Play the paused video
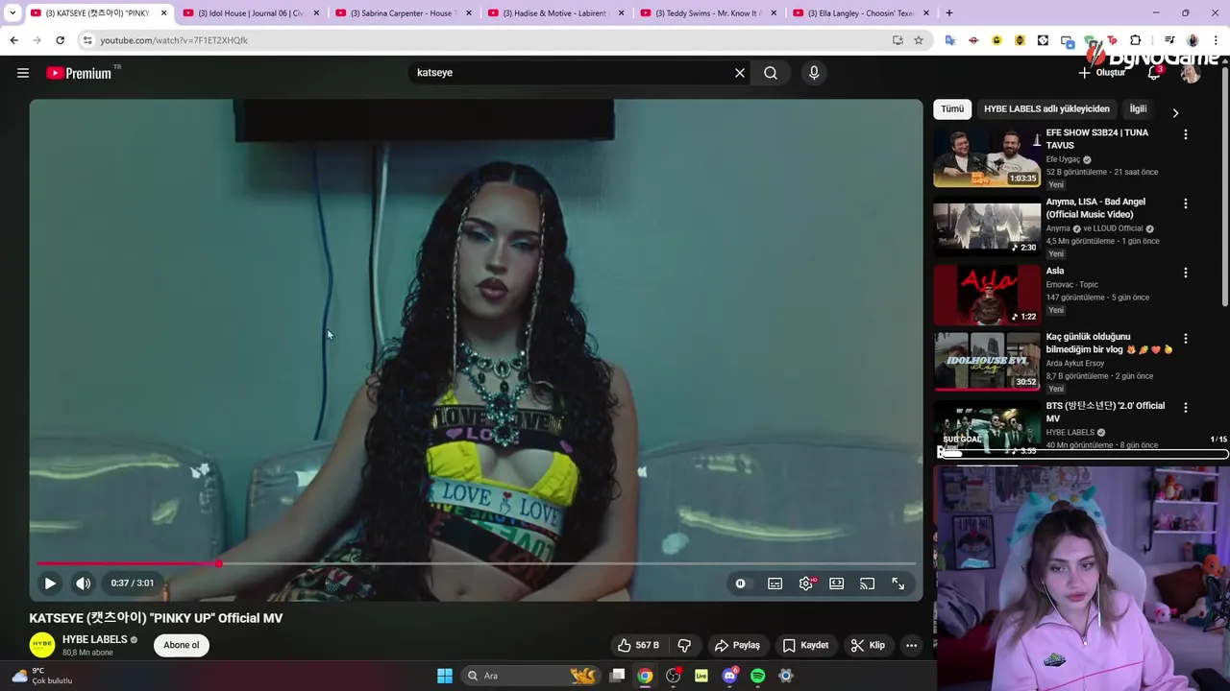1230x691 pixels. pos(50,584)
